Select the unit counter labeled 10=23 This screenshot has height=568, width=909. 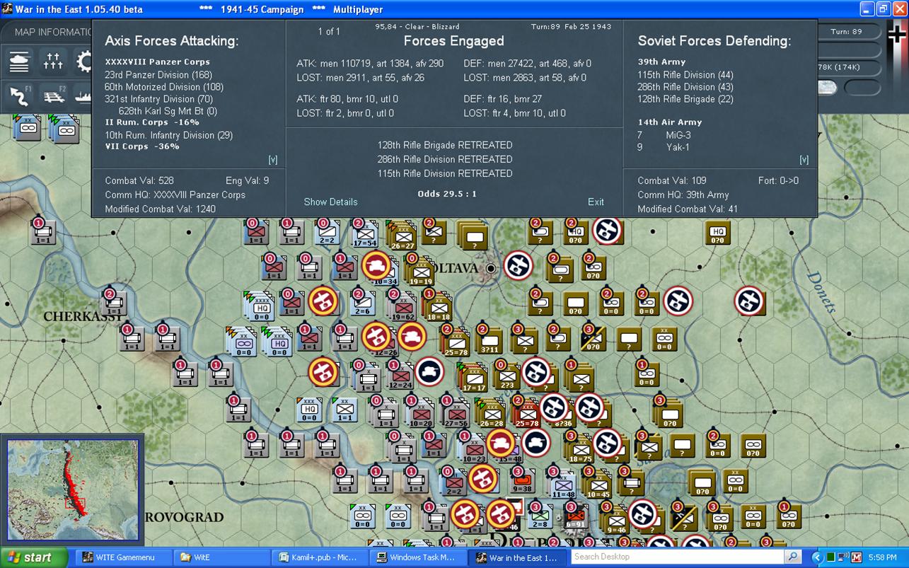[x=473, y=448]
